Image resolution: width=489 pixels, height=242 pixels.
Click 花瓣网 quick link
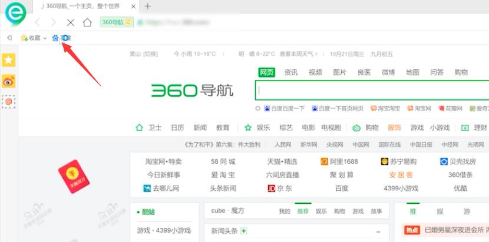click(450, 109)
